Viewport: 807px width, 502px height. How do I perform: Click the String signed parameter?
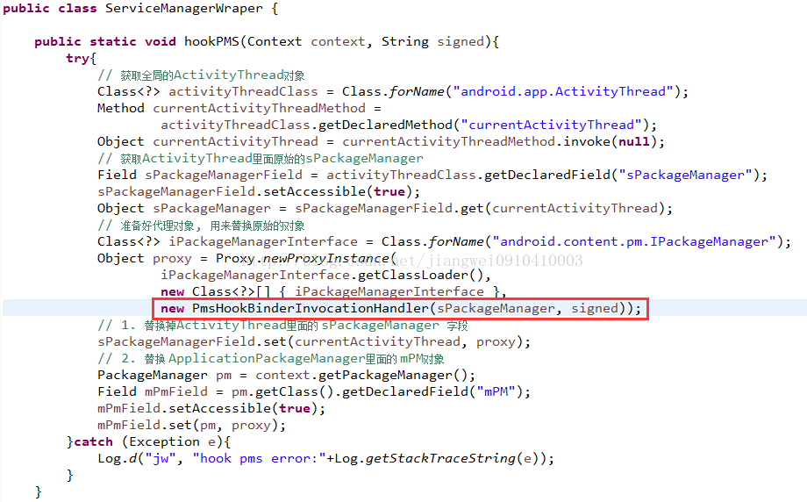coord(432,41)
